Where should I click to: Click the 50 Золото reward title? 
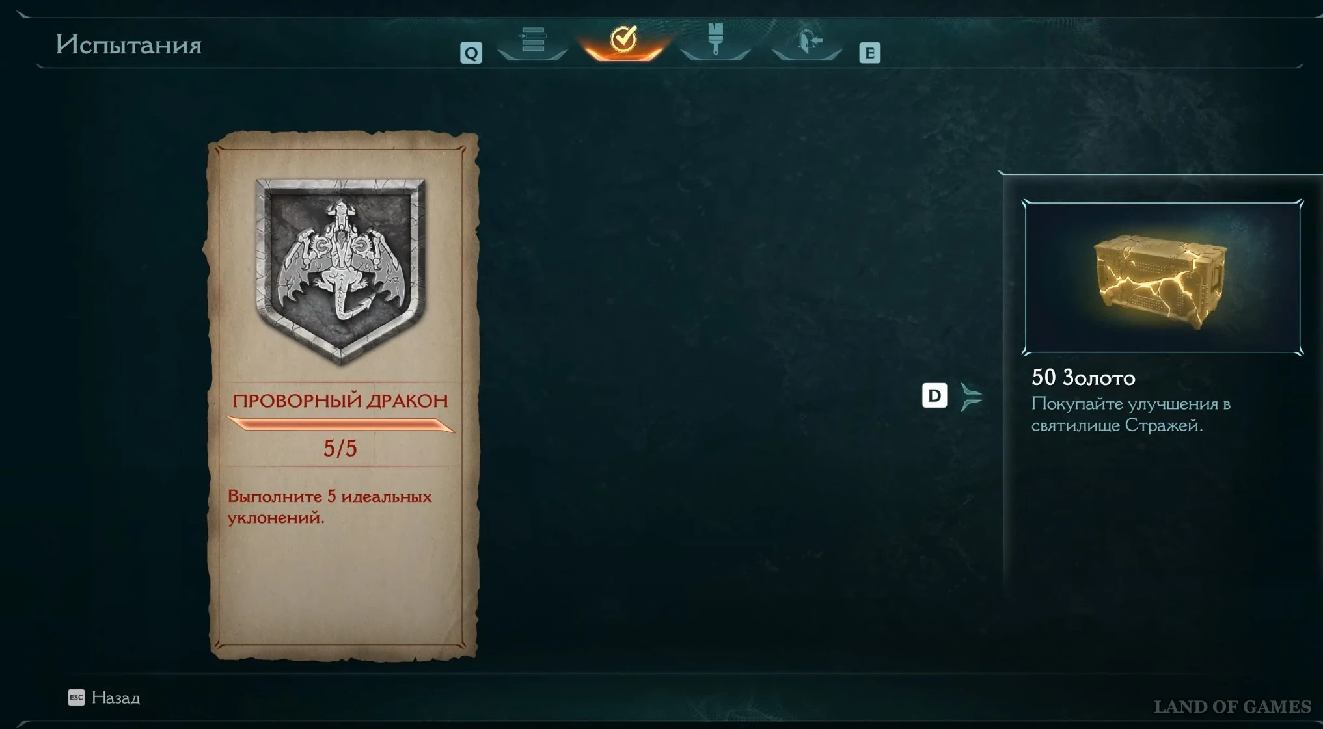pos(1083,378)
